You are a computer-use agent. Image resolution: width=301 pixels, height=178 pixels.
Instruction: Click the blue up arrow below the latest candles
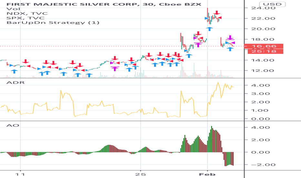[230, 49]
